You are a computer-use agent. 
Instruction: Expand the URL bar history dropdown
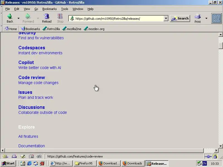coord(166,18)
